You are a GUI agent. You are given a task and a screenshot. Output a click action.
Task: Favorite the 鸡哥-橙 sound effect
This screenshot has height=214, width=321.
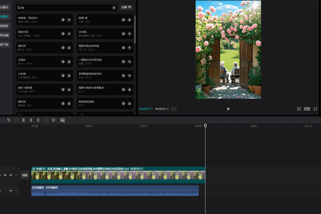[x=124, y=20]
